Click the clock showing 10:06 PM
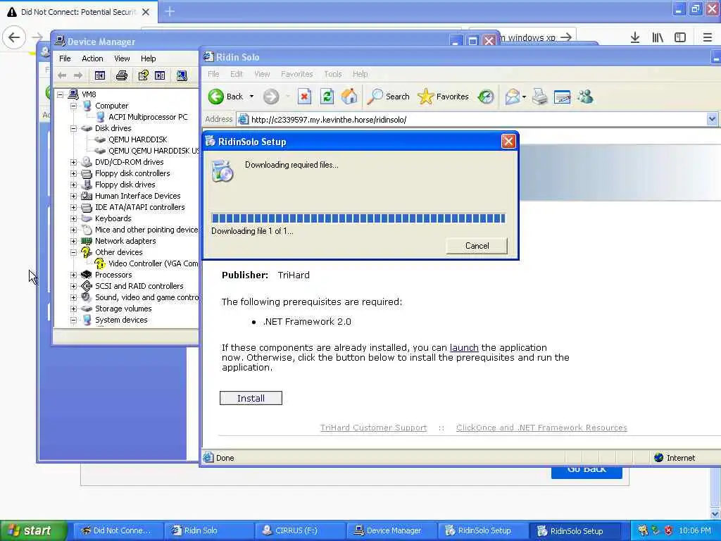The image size is (721, 541). tap(694, 530)
